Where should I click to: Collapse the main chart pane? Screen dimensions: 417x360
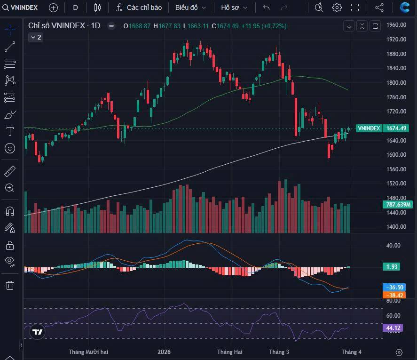click(362, 26)
